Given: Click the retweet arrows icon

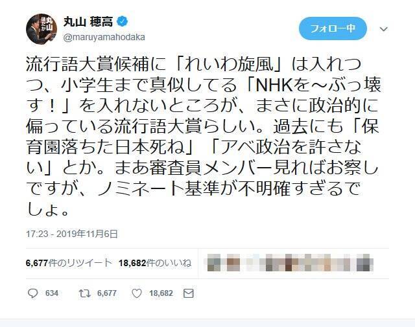Looking at the screenshot, I should coord(85,293).
